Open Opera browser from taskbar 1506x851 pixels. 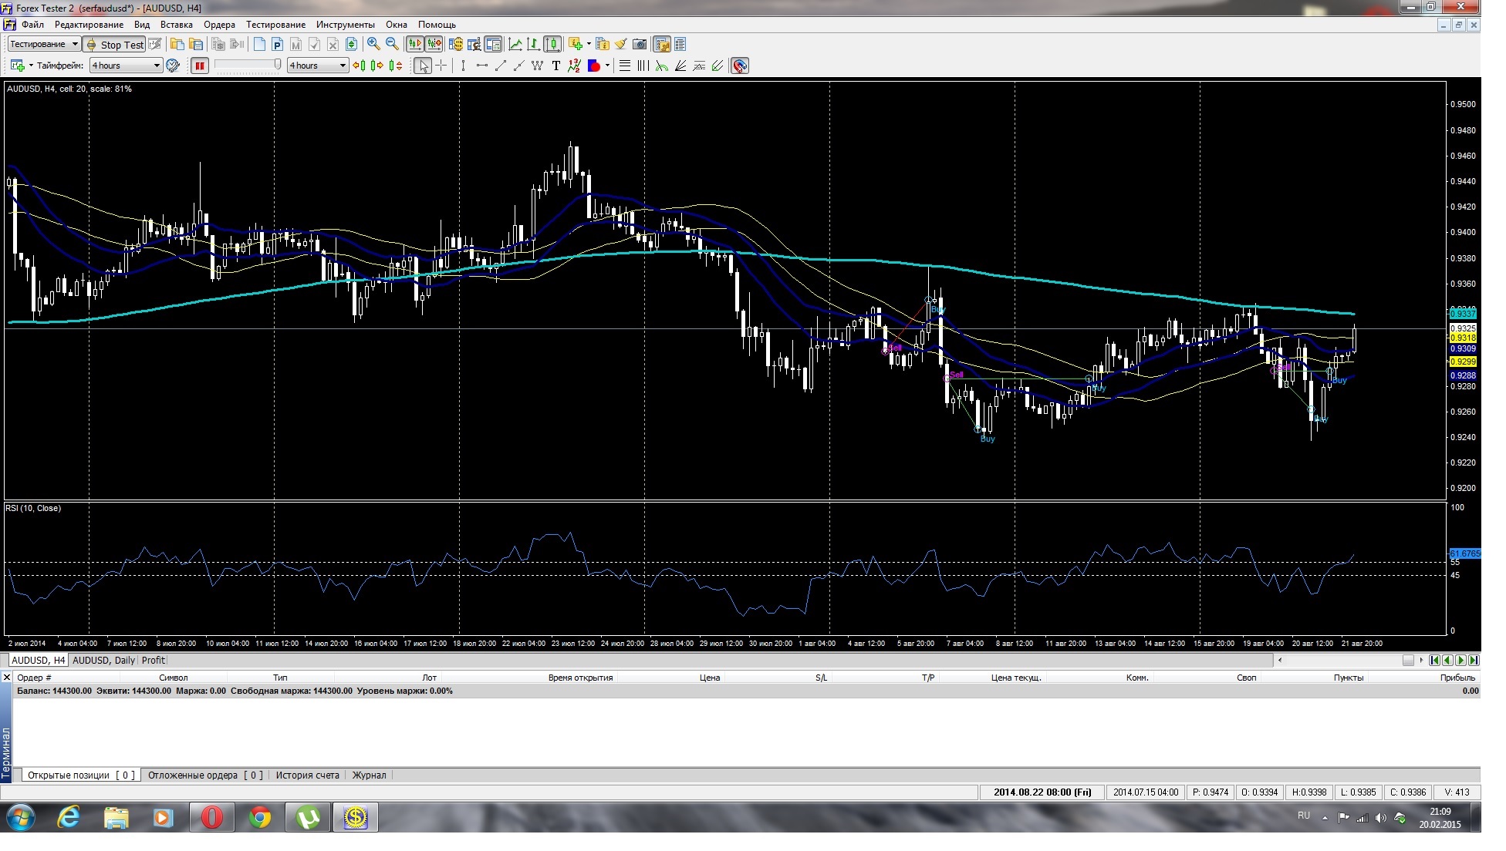(x=211, y=818)
